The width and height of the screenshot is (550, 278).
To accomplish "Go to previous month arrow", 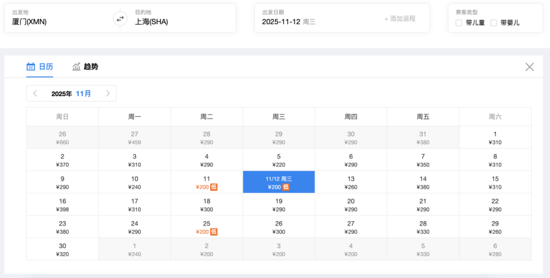I will [x=35, y=93].
